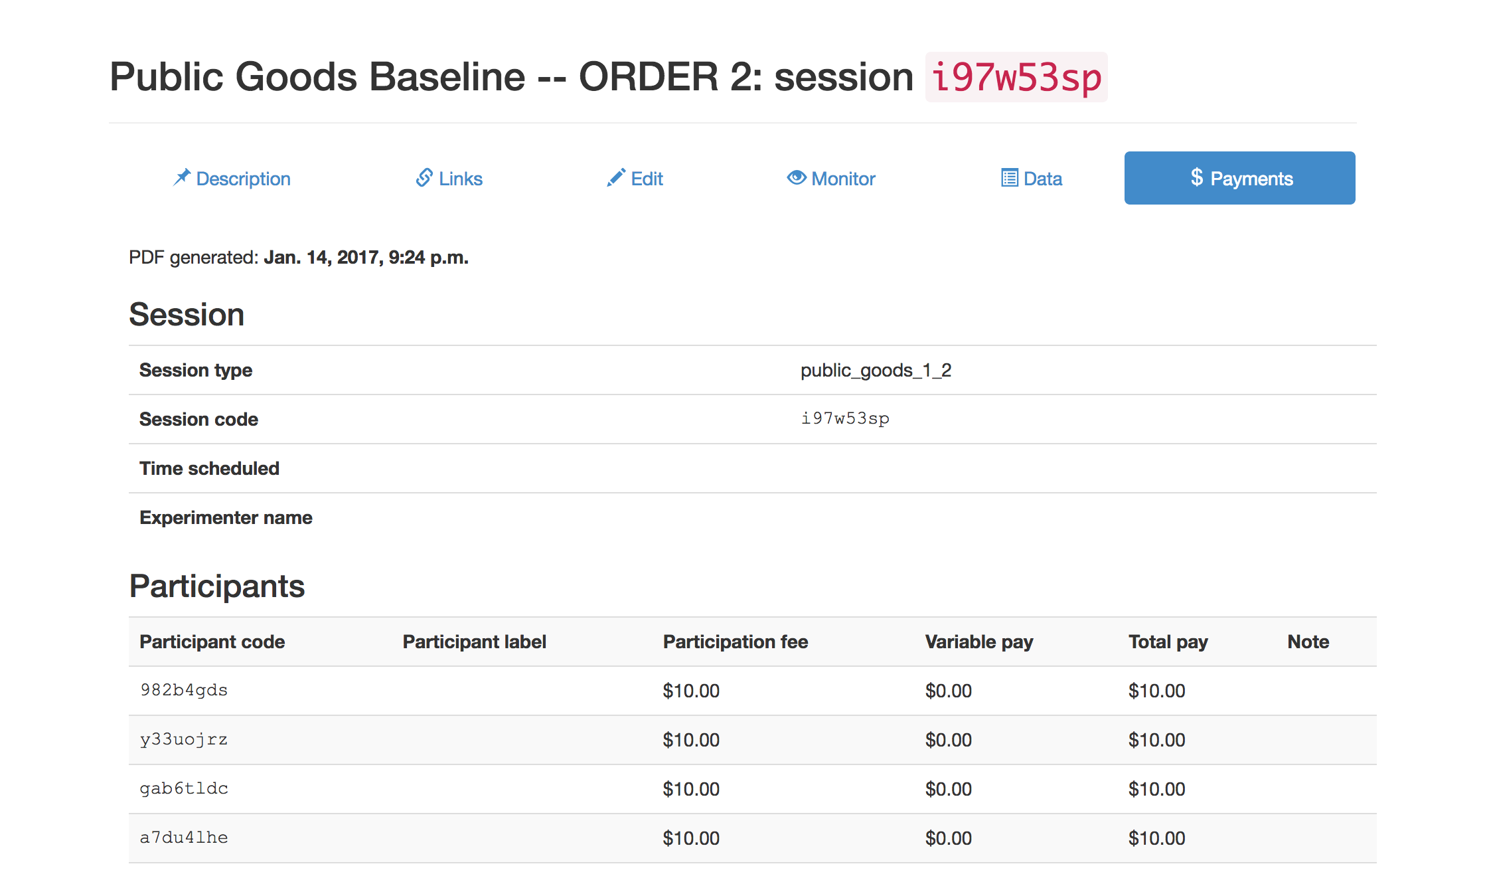The height and width of the screenshot is (878, 1487).
Task: Click the table icon beside Data
Action: (x=1009, y=178)
